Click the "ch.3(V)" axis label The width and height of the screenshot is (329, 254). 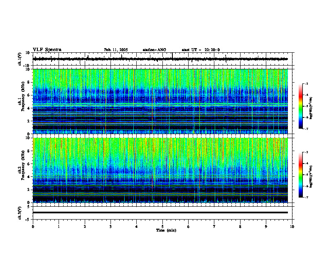point(20,213)
